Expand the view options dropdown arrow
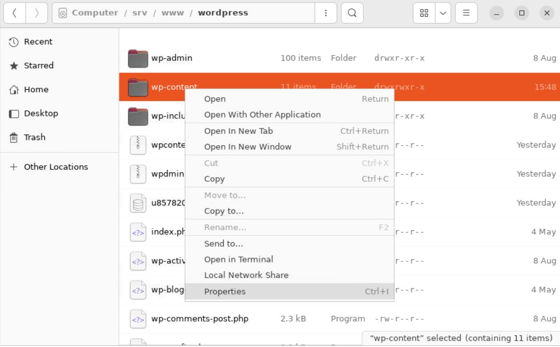The height and width of the screenshot is (347, 560). (443, 13)
